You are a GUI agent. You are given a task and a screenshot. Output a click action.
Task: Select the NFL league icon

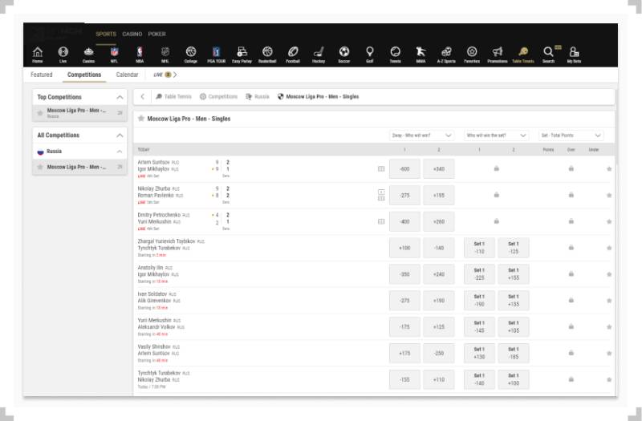114,55
